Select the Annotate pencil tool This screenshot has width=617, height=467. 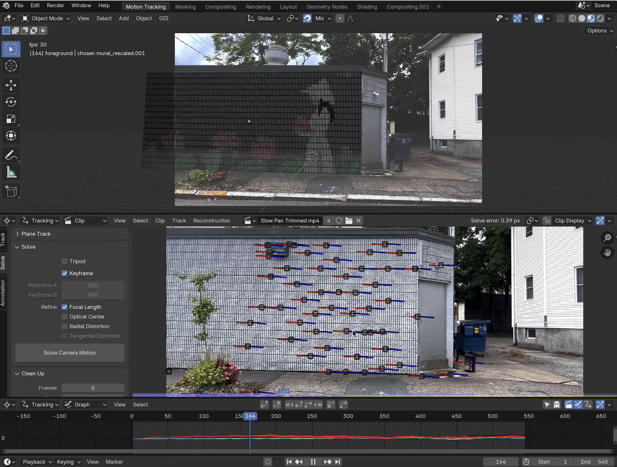[x=11, y=155]
